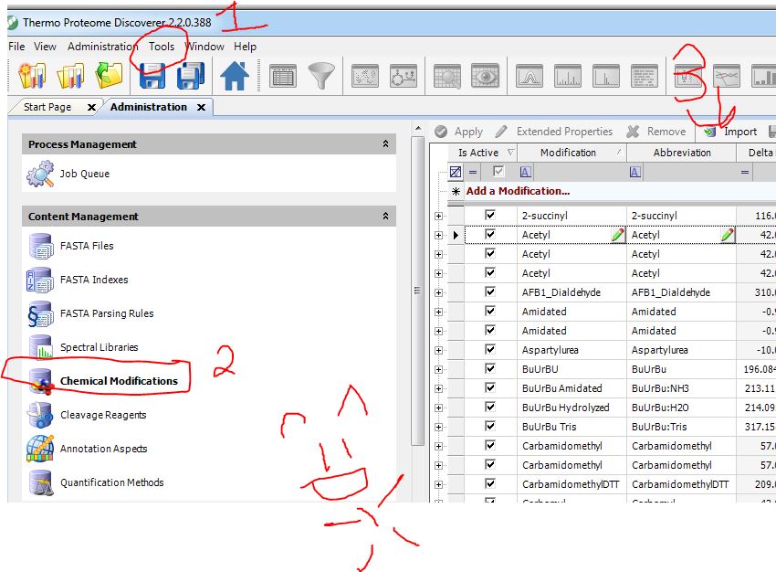The height and width of the screenshot is (572, 776).
Task: Expand the Aspartylurea row
Action: 438,350
